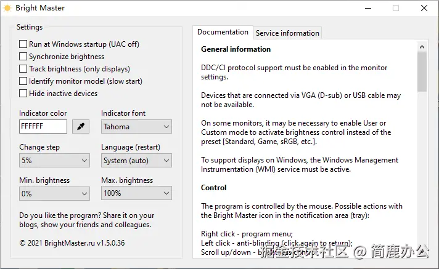The width and height of the screenshot is (439, 269).
Task: Click the documentation scrollbar thumb
Action: [422, 71]
